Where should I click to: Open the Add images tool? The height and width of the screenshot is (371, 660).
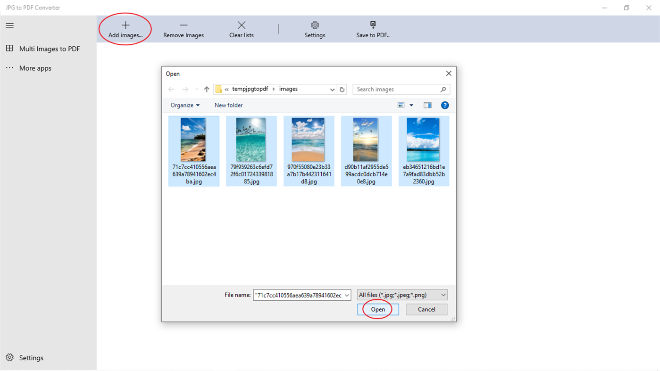(x=125, y=29)
